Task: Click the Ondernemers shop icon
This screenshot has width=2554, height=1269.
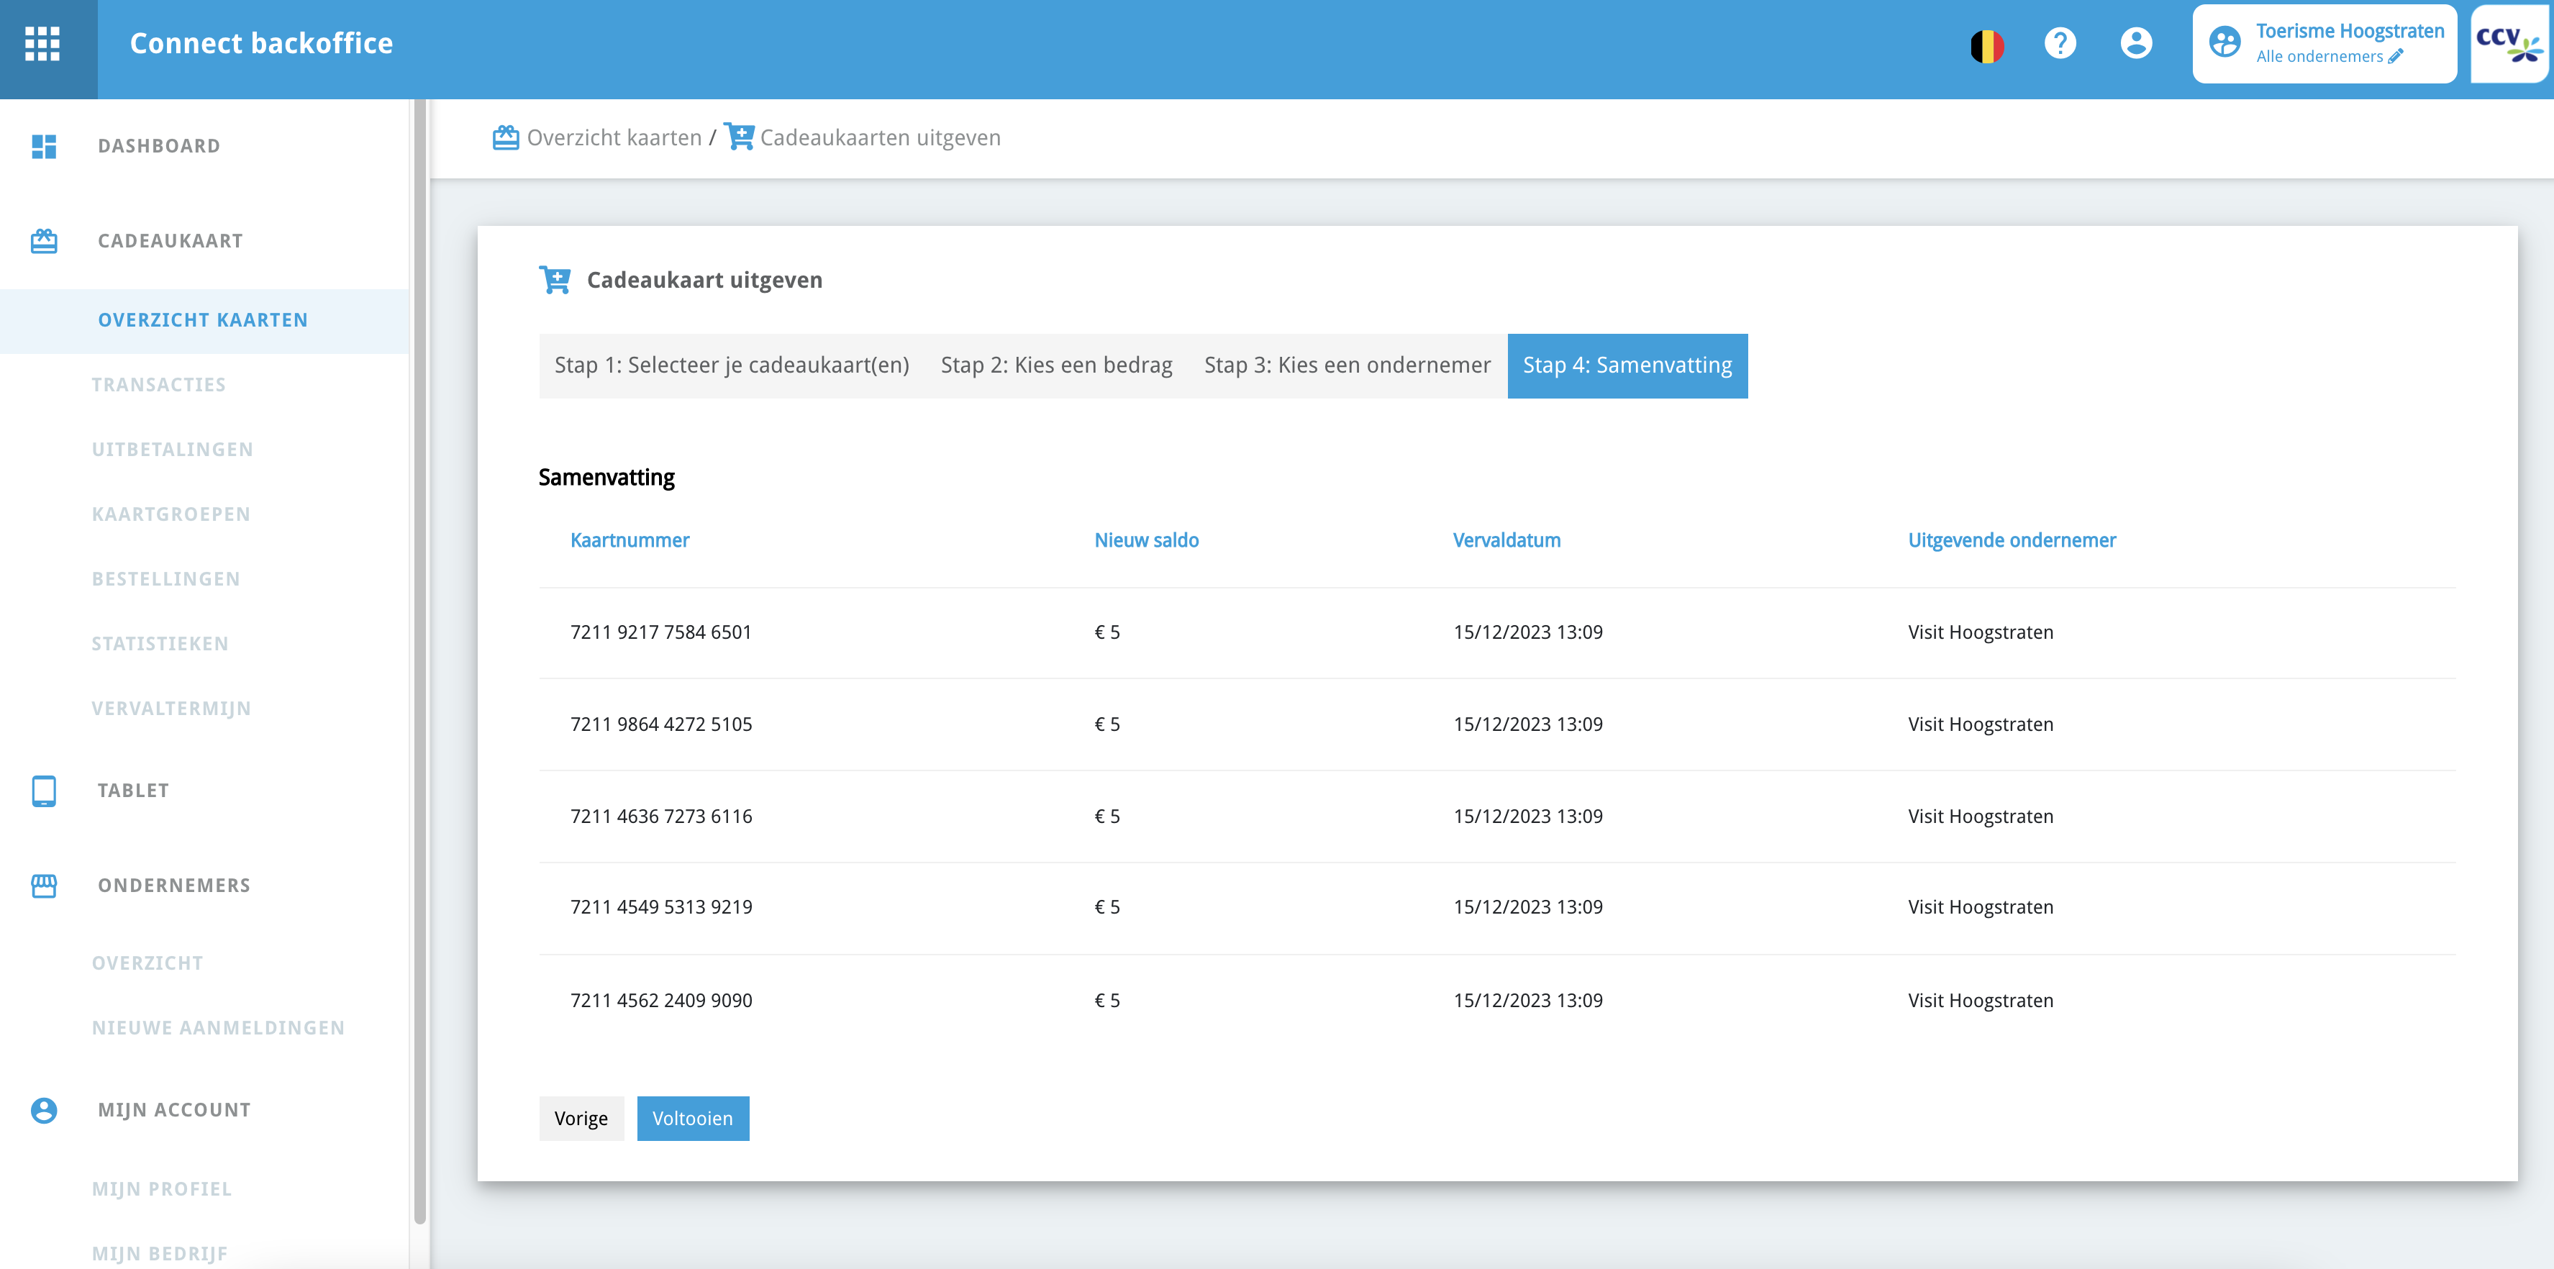Action: point(44,886)
